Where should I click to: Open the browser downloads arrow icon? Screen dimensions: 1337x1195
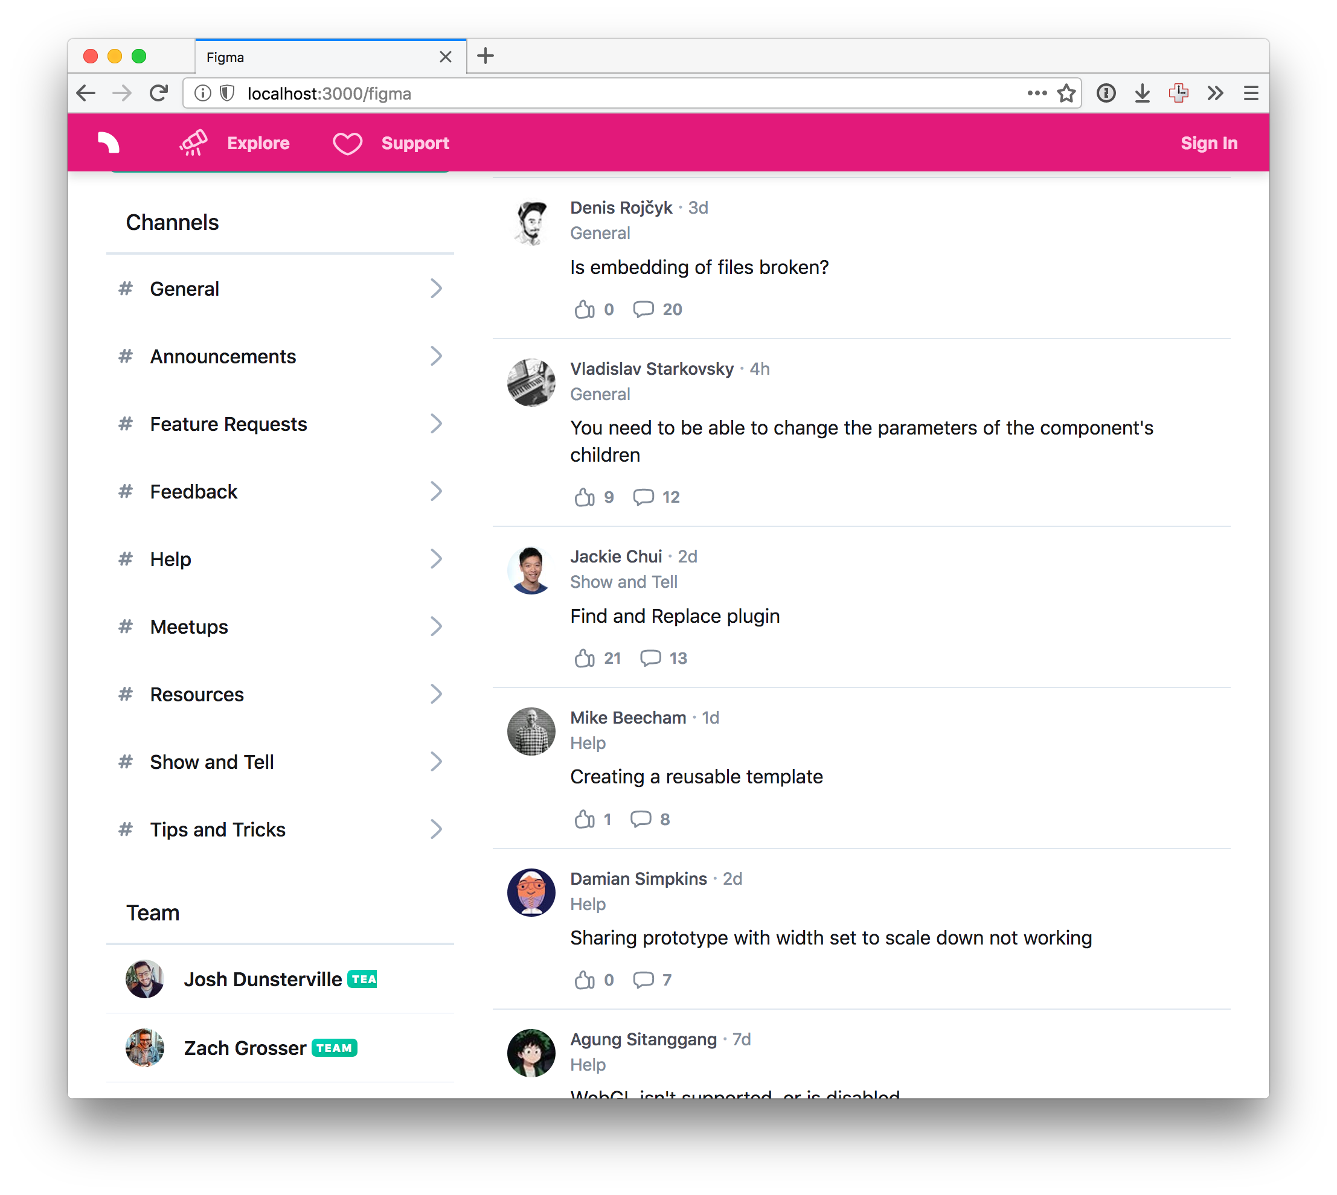(x=1142, y=93)
